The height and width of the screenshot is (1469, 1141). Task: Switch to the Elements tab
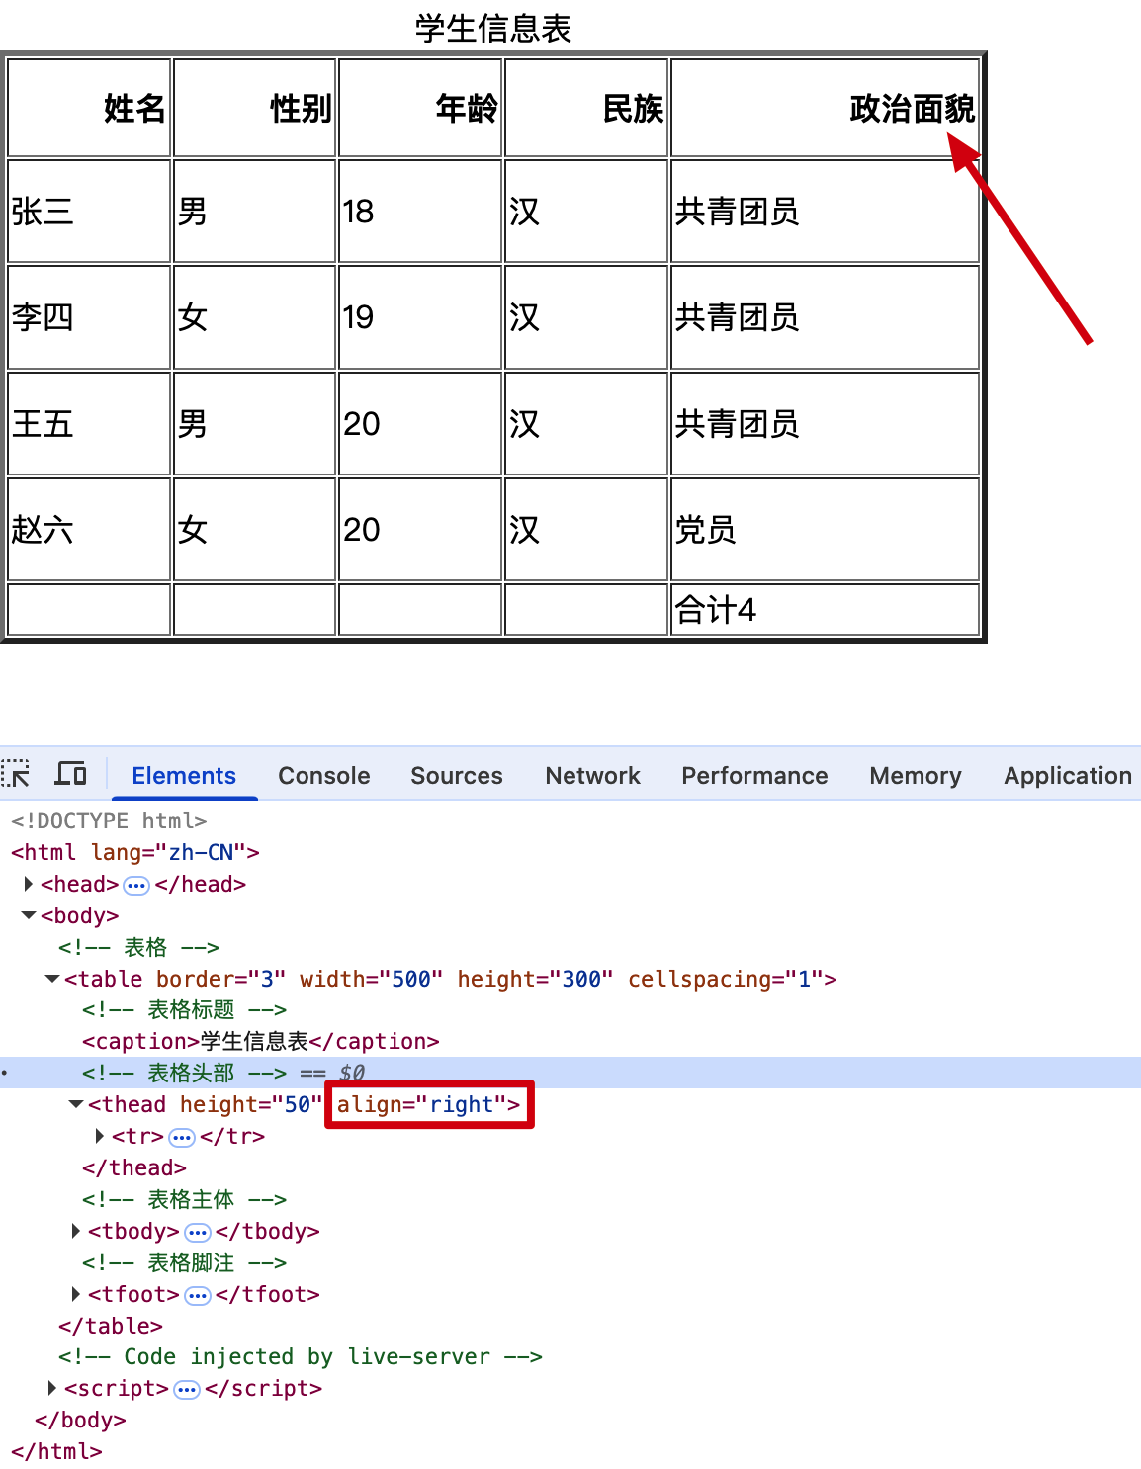click(184, 776)
